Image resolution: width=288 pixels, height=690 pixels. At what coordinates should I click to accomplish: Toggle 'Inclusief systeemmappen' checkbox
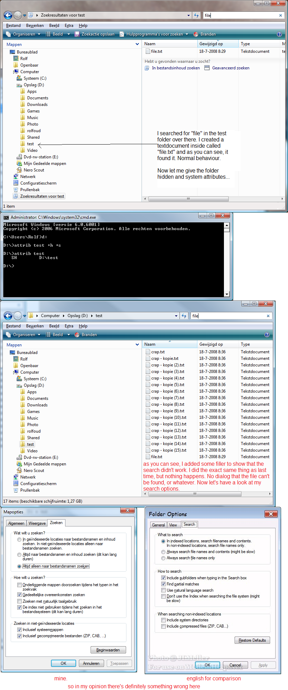coord(20,630)
